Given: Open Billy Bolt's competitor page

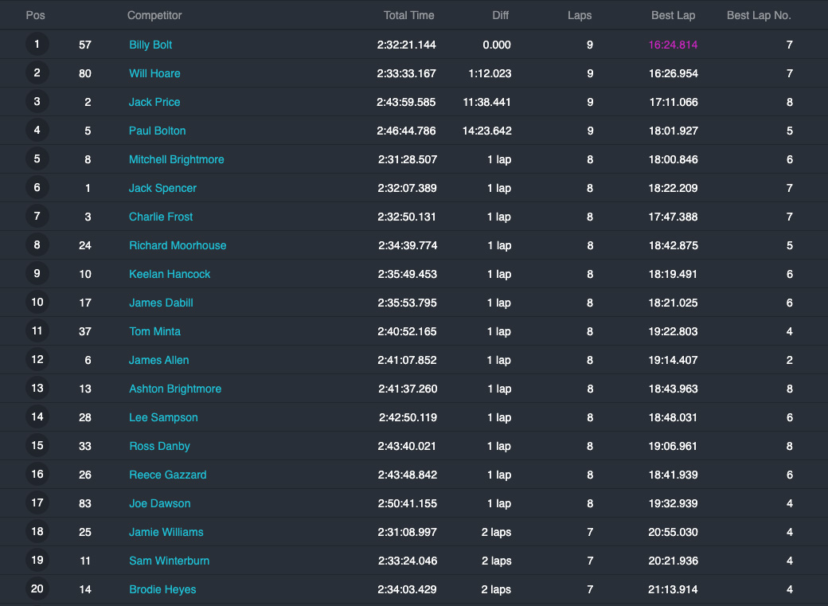Looking at the screenshot, I should coord(150,45).
